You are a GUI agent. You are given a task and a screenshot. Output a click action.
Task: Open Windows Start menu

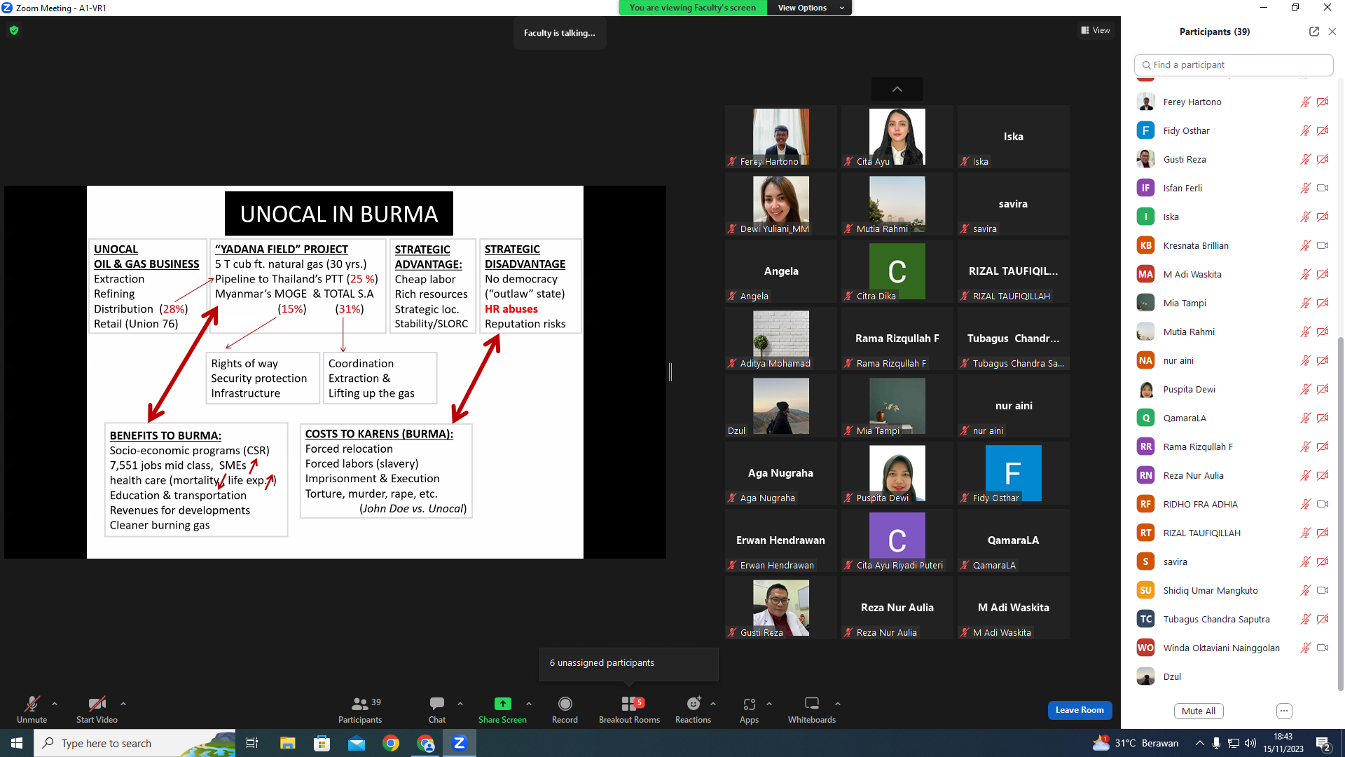tap(17, 743)
